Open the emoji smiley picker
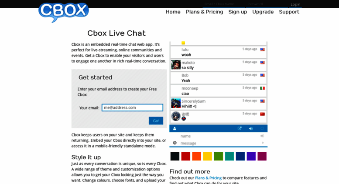 pos(175,143)
